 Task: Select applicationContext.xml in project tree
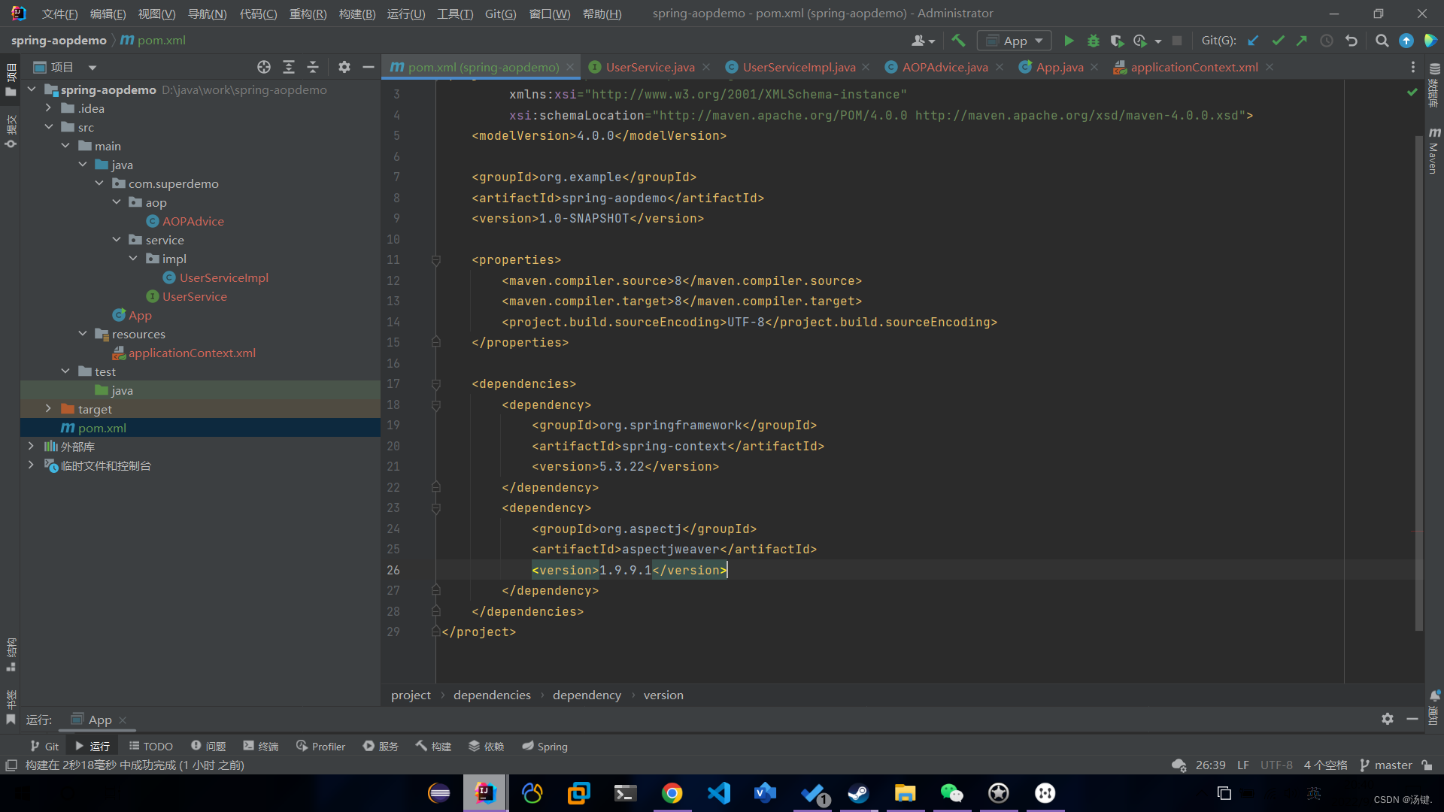[191, 353]
